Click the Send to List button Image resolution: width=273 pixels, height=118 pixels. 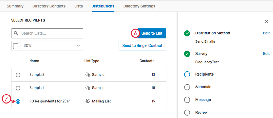[x=152, y=33]
